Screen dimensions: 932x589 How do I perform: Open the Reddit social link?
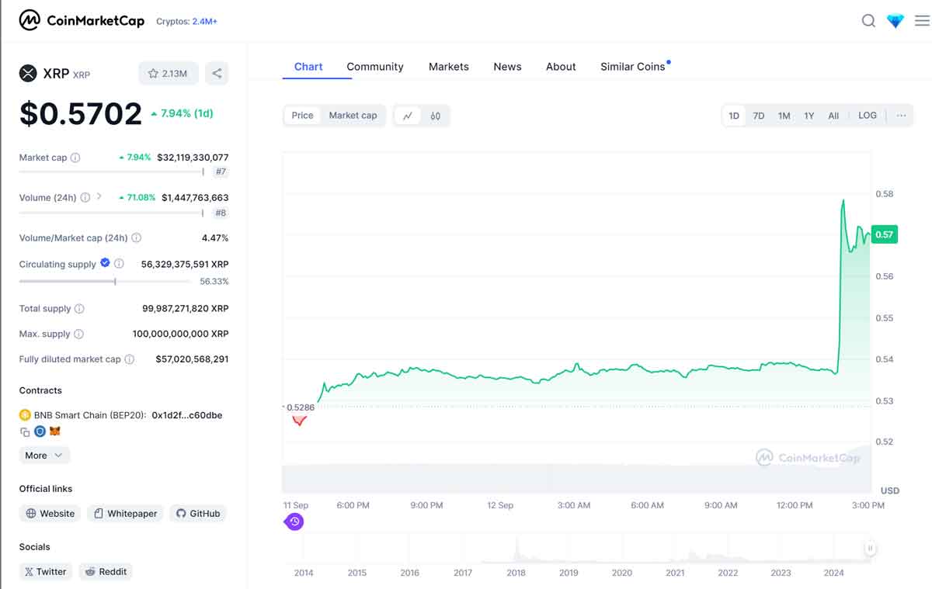106,572
